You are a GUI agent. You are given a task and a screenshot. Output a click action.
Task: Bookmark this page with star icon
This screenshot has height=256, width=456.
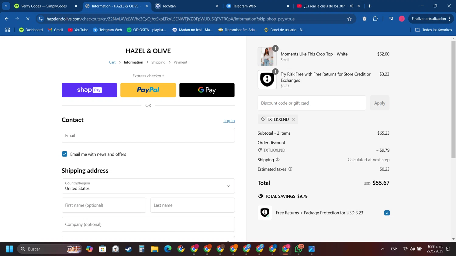pyautogui.click(x=349, y=19)
